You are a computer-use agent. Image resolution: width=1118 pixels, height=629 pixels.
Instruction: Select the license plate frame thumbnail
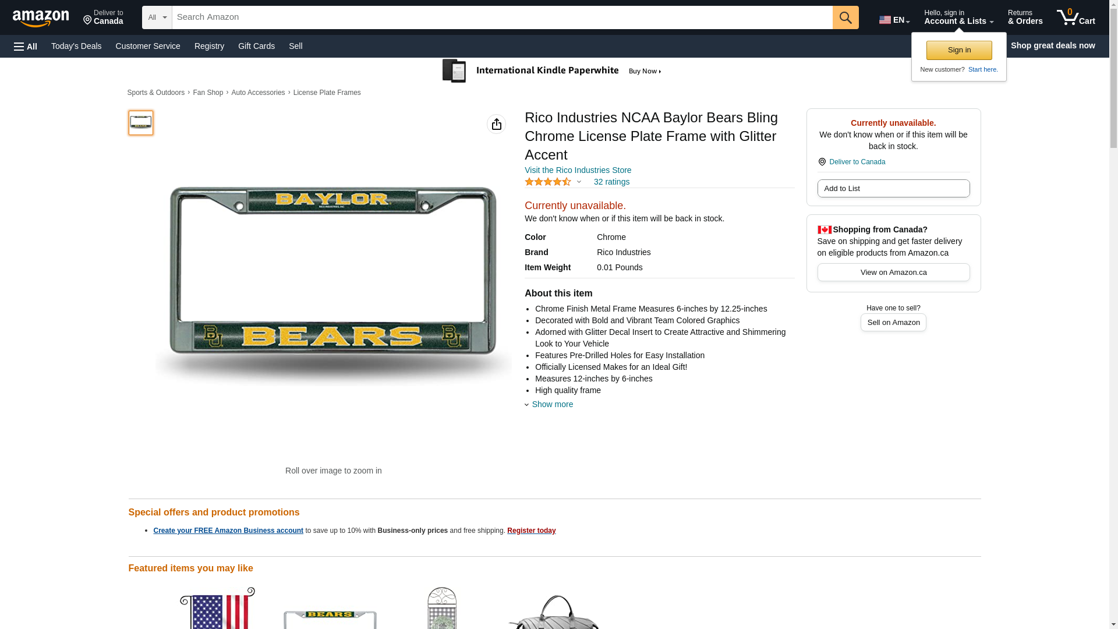pos(141,123)
